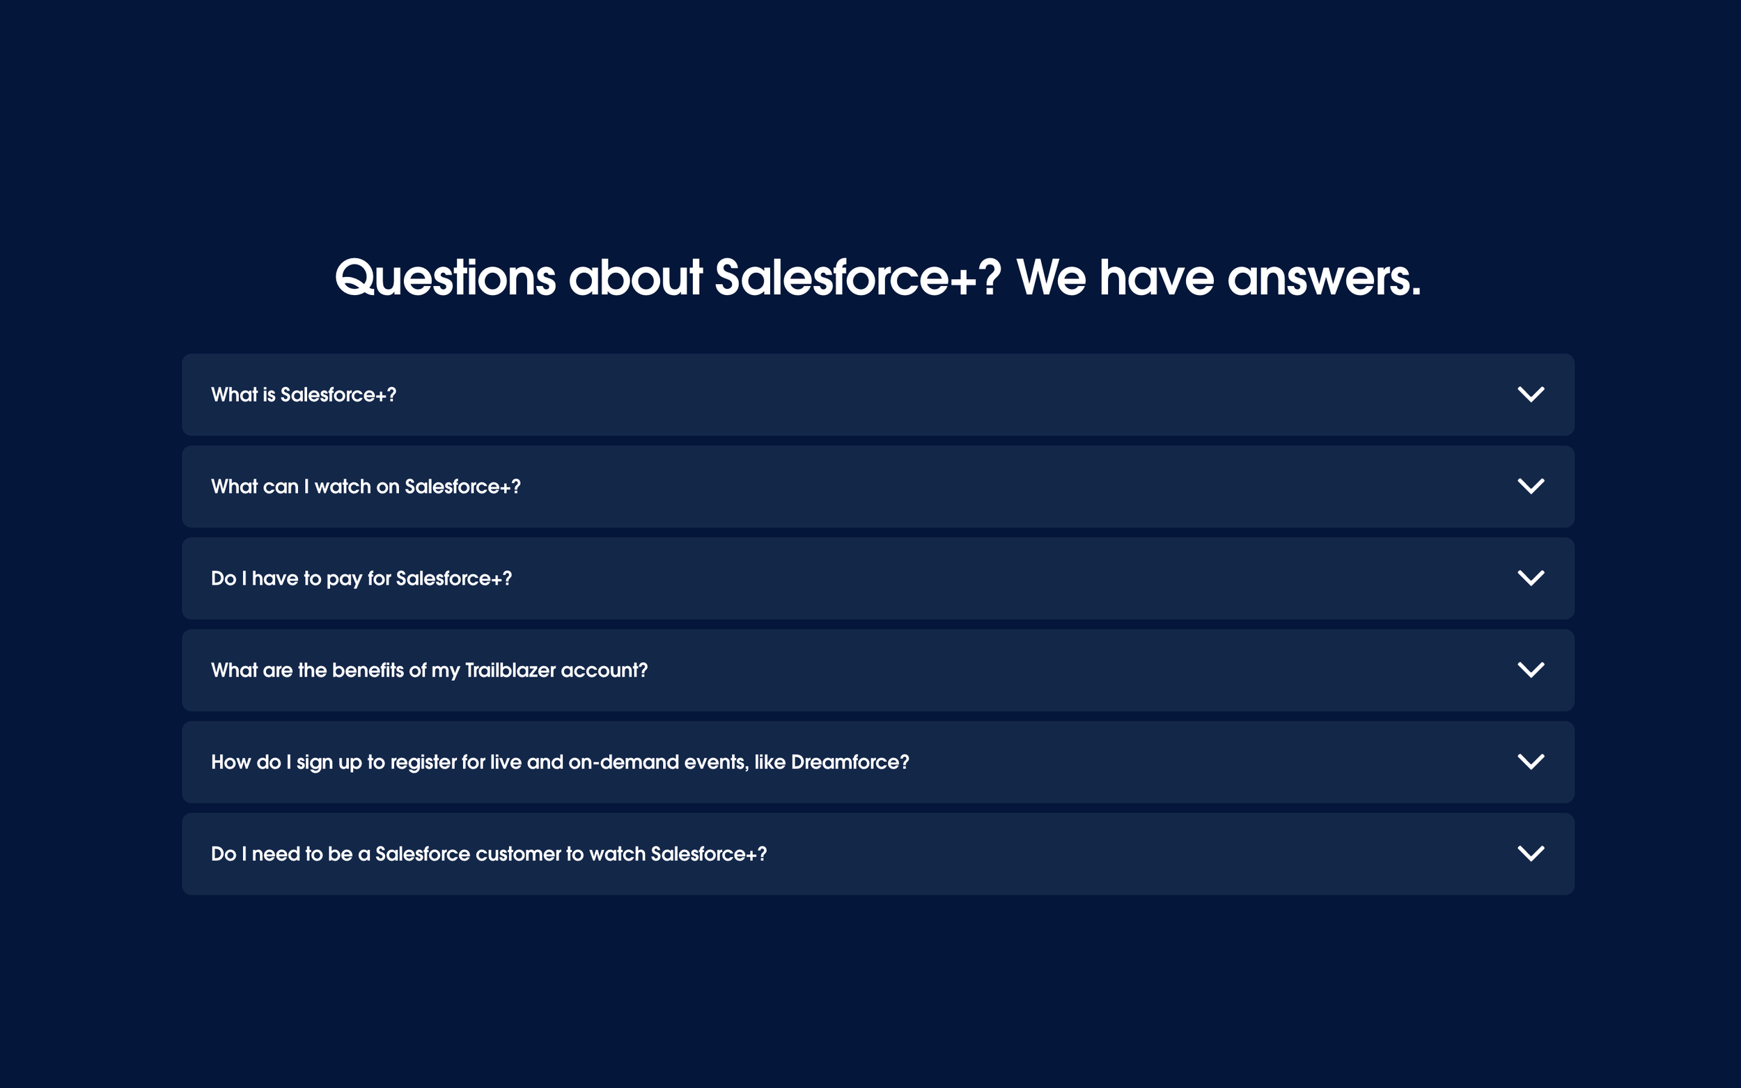Click the arrow icon on Trailblazer account benefits row
The image size is (1741, 1088).
coord(1531,670)
